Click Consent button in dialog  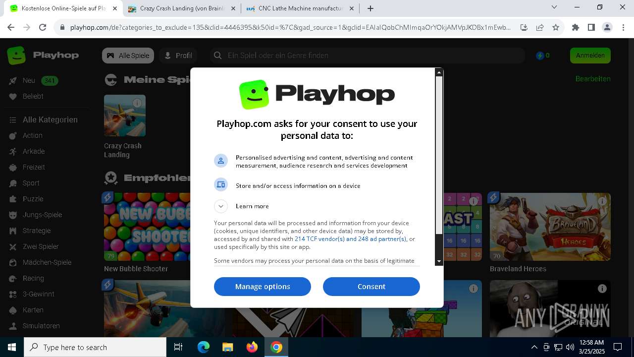coord(371,287)
